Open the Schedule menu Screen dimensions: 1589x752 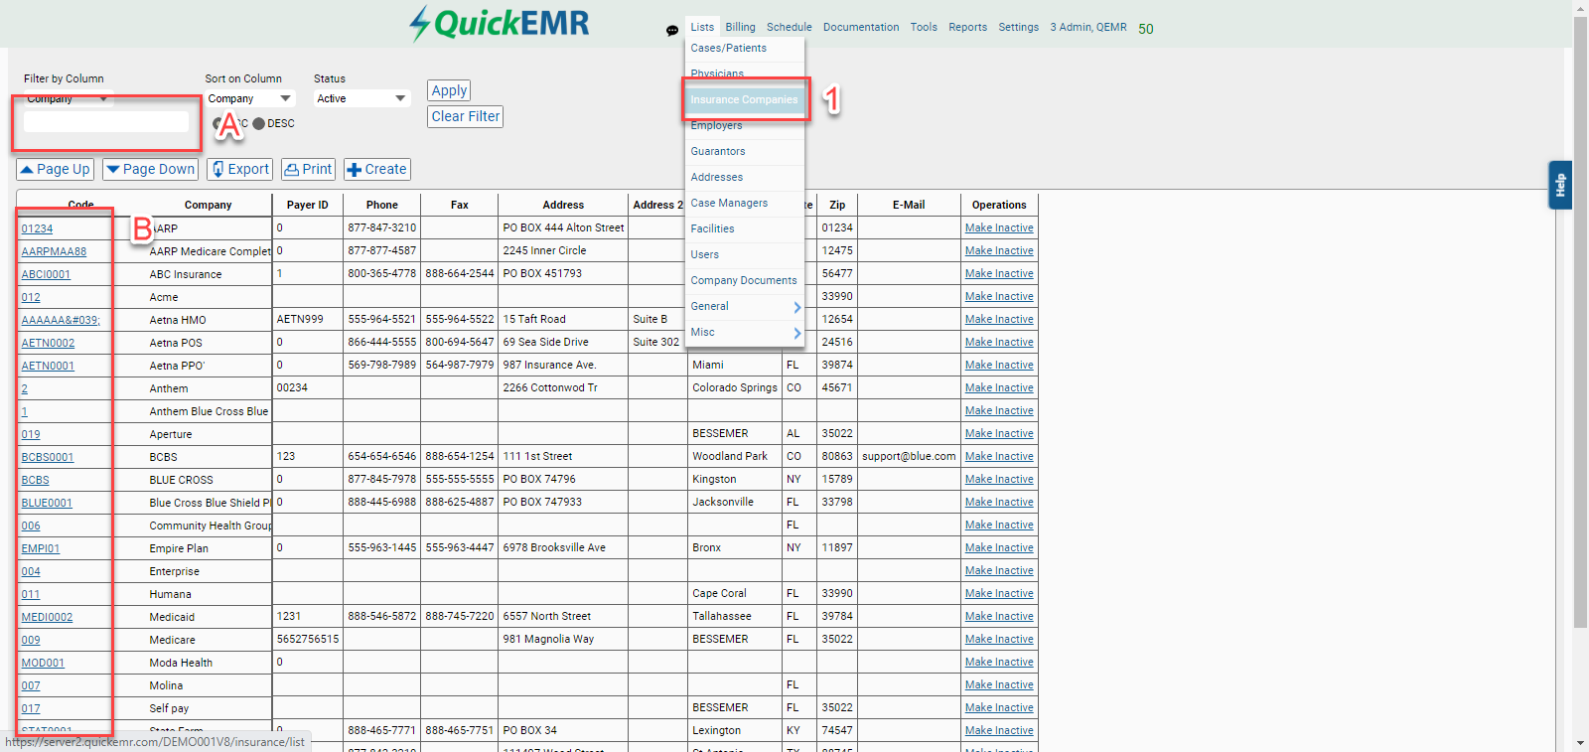pos(789,27)
